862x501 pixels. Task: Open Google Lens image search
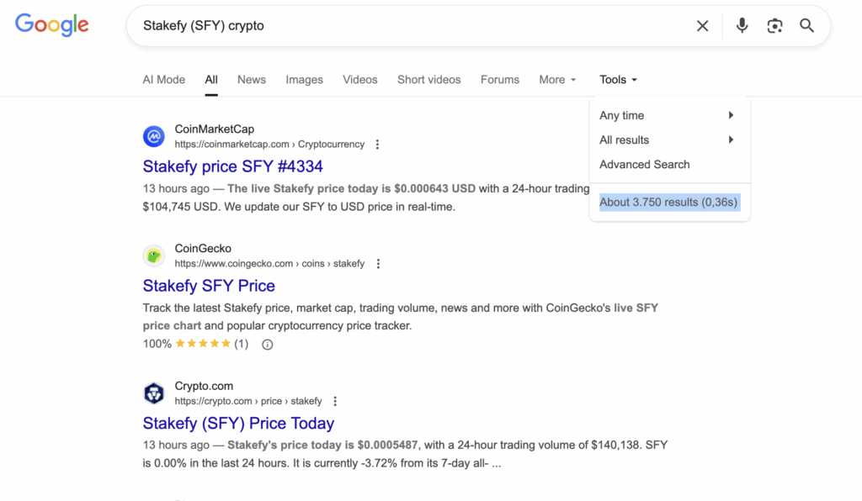pos(774,26)
